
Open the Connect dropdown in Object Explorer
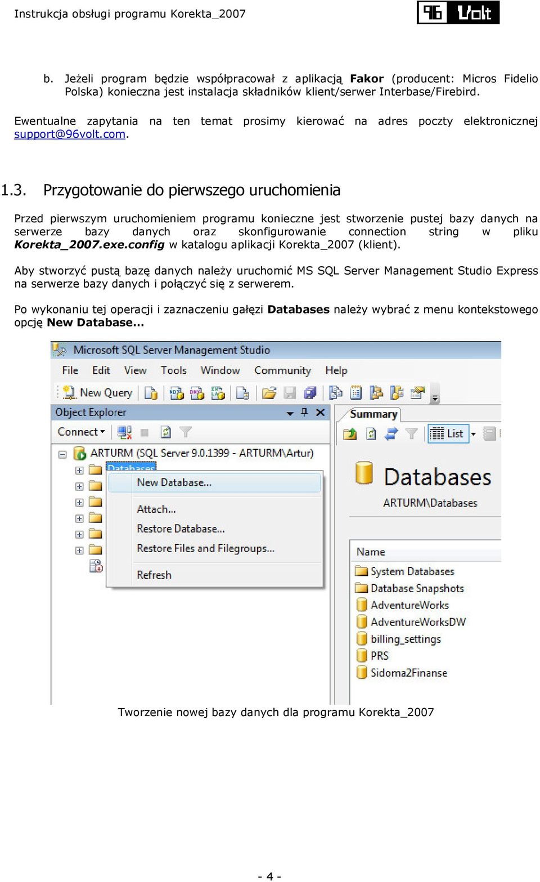[82, 432]
